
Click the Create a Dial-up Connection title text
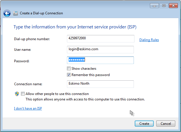coord(41,13)
